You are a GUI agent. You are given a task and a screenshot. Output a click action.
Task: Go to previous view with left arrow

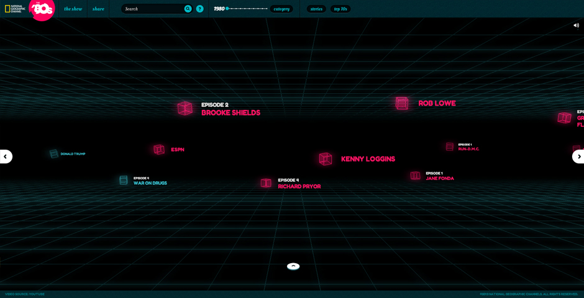click(x=6, y=156)
